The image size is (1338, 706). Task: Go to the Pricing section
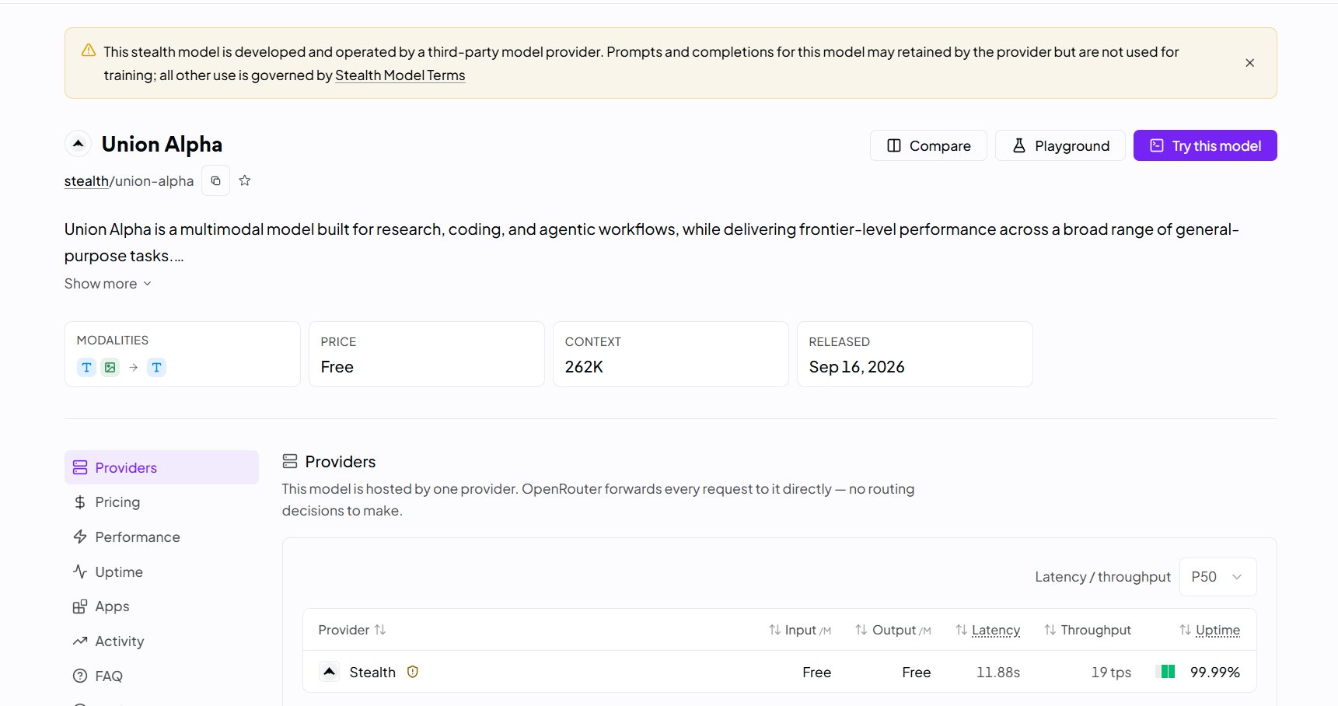tap(162, 502)
